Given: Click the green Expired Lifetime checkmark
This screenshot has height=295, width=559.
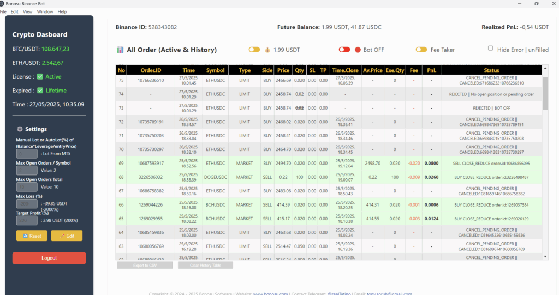Looking at the screenshot, I should (x=40, y=91).
